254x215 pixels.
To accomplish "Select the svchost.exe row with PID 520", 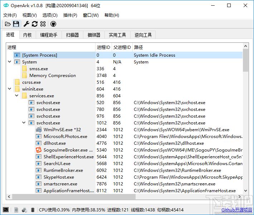I will click(x=124, y=102).
